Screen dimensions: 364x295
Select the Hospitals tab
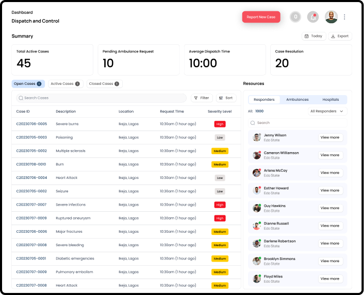coord(330,100)
